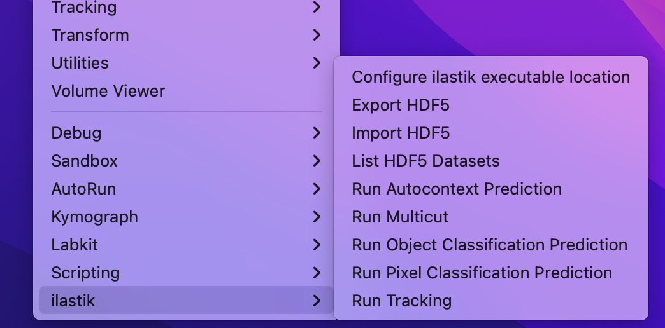
Task: Select Run Tracking in ilastik submenu
Action: 490,301
